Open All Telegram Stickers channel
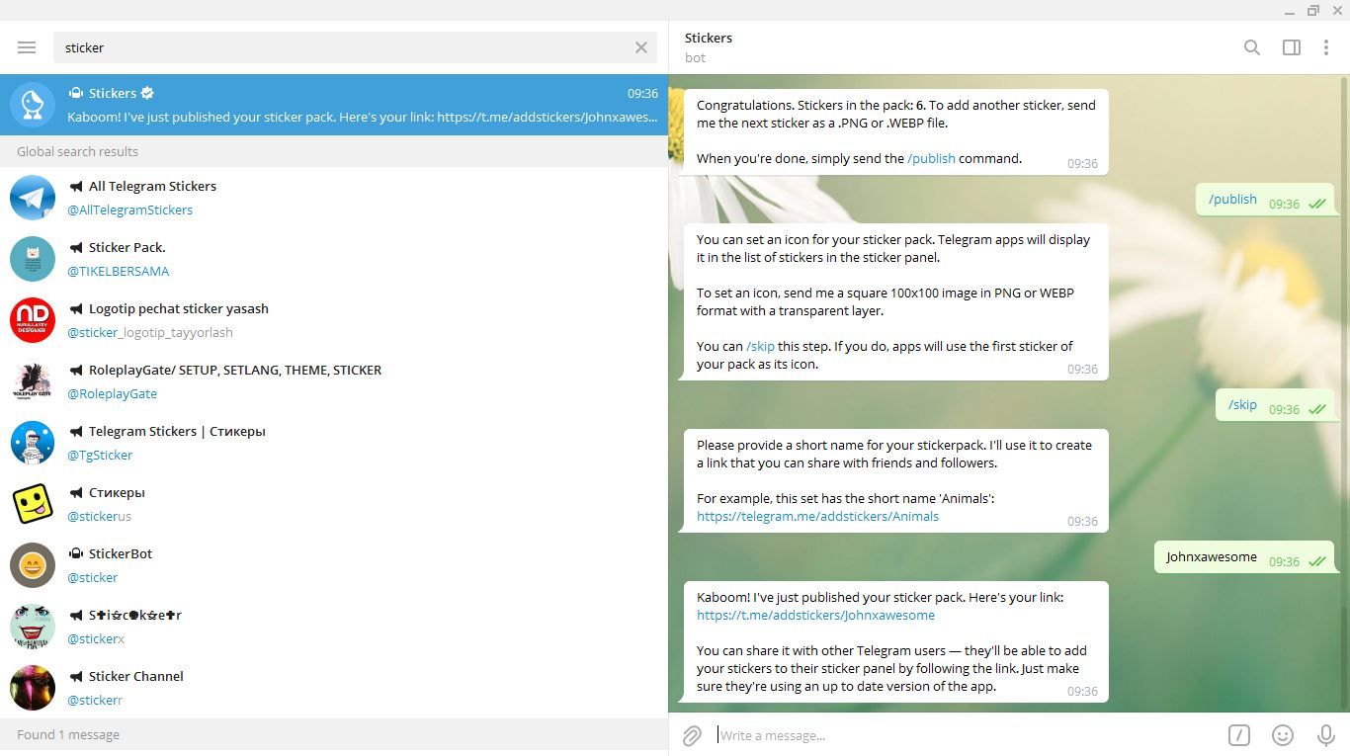 click(334, 198)
